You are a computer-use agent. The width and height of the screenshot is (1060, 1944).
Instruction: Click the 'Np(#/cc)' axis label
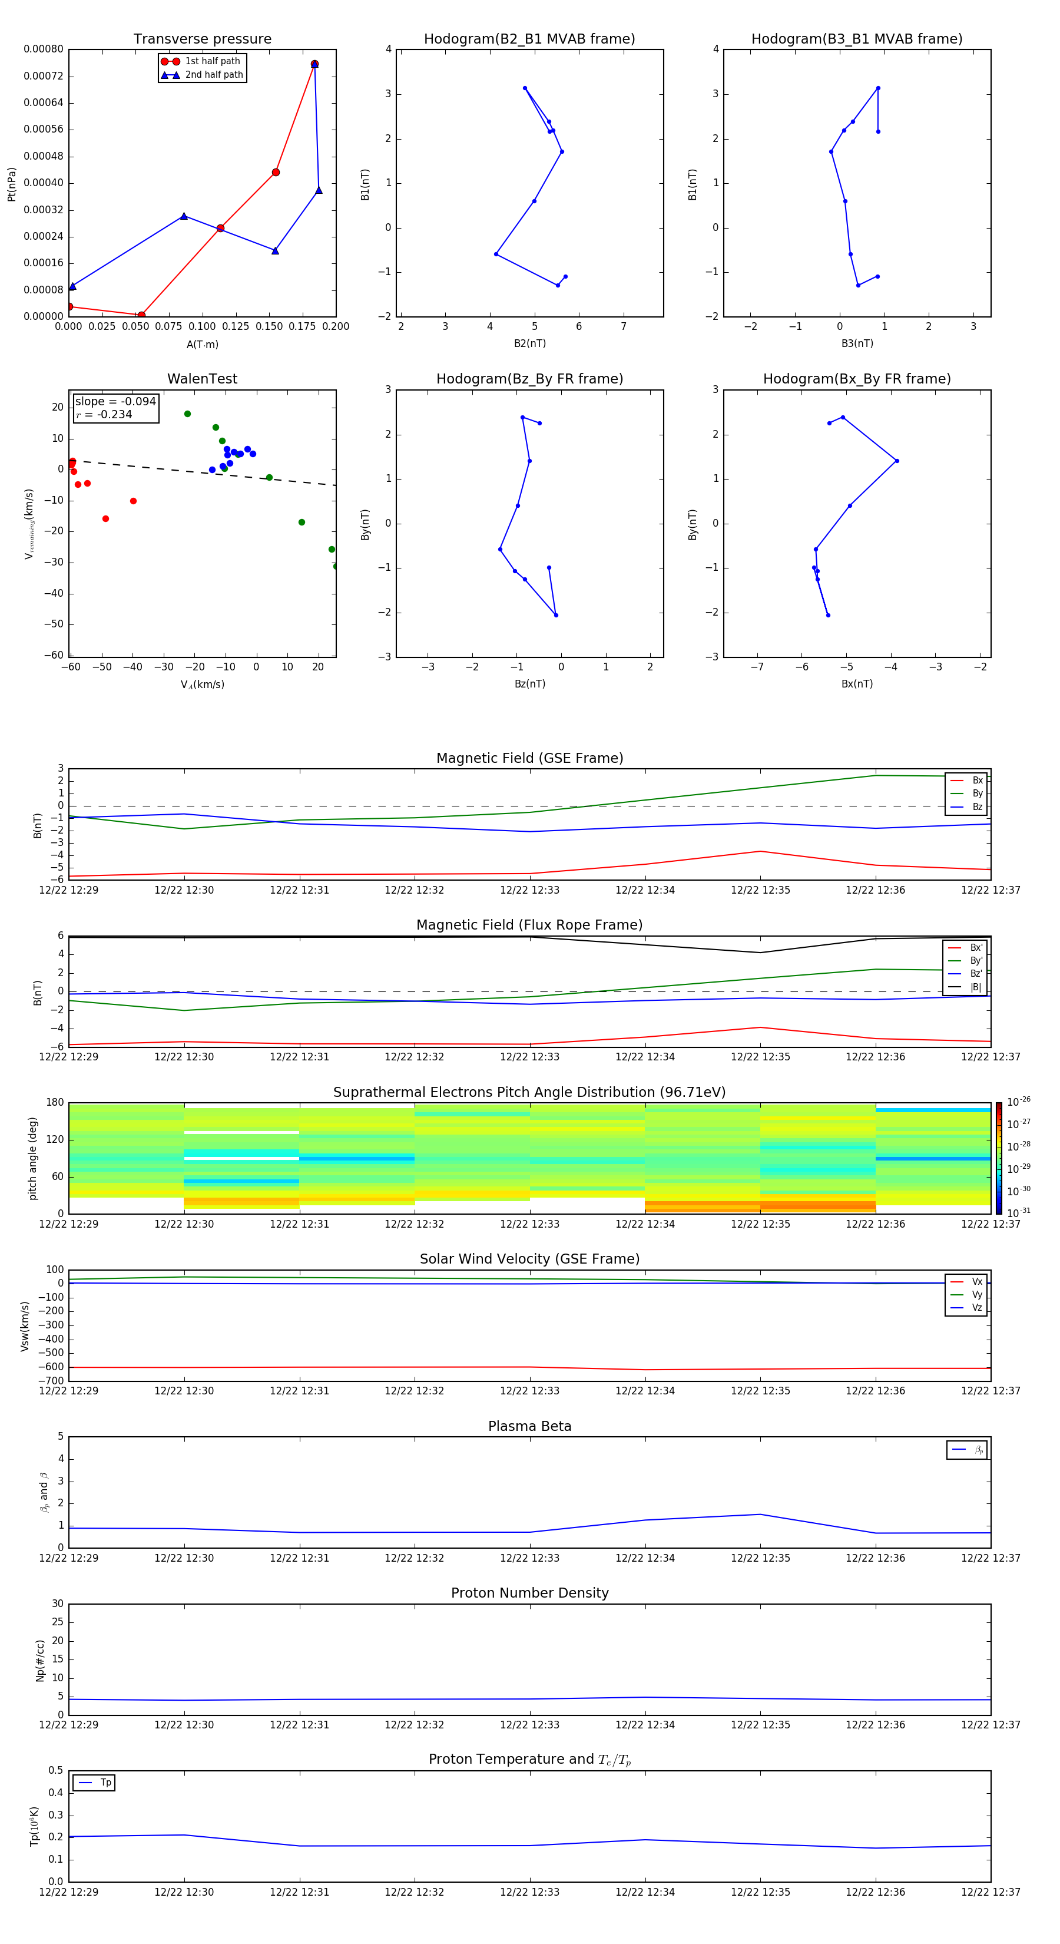point(40,1660)
